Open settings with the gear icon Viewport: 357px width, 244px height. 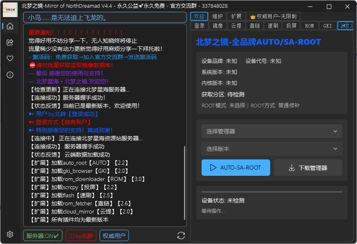point(10,234)
